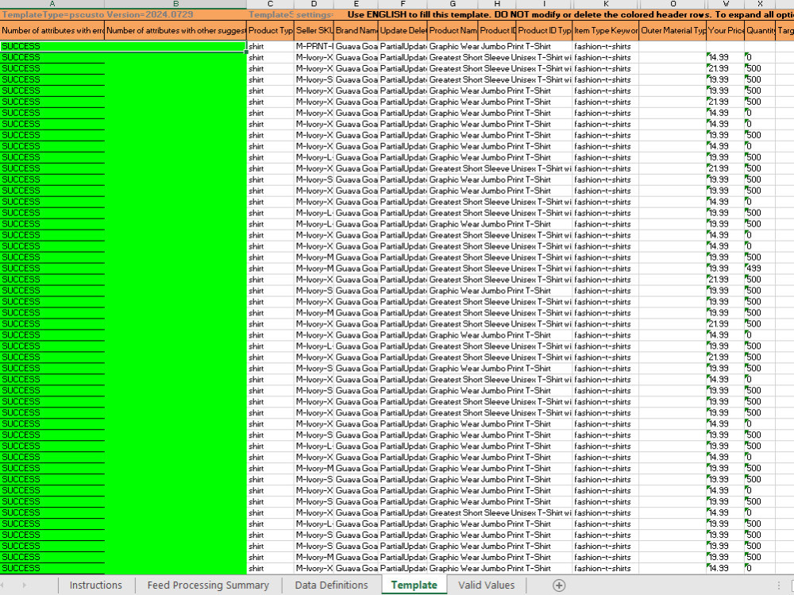Switch to the Valid Values sheet
The width and height of the screenshot is (794, 595).
[486, 585]
